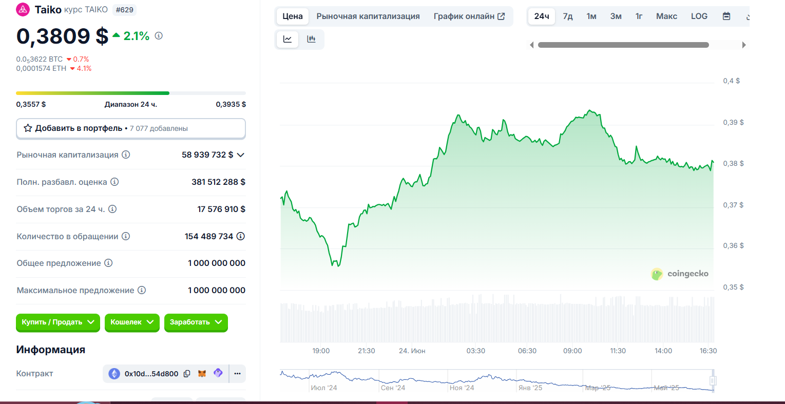
Task: Open the calendar date range picker
Action: click(726, 16)
